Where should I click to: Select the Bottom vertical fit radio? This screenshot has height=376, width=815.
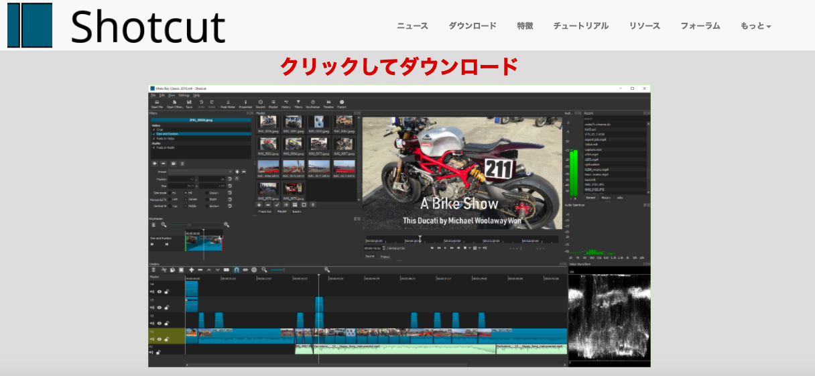click(x=207, y=206)
